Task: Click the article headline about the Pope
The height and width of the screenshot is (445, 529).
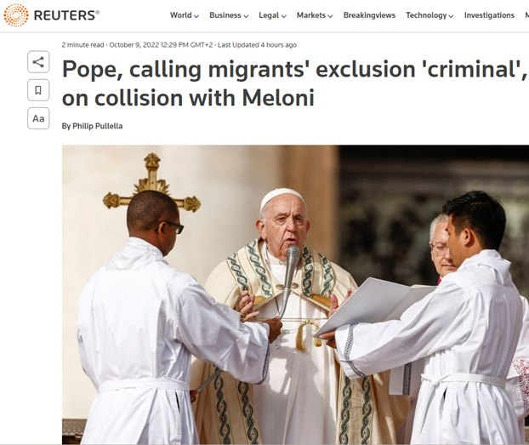Action: [x=295, y=83]
